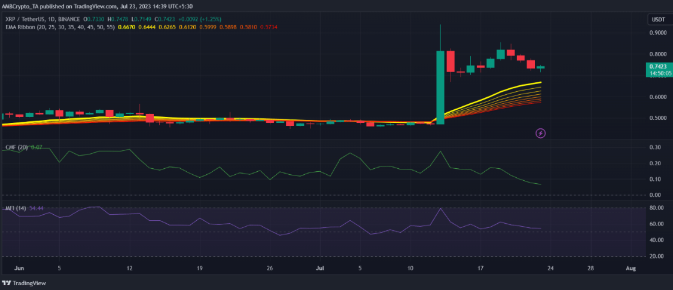Open the USDT currency selector
The image size is (673, 290).
coord(657,19)
